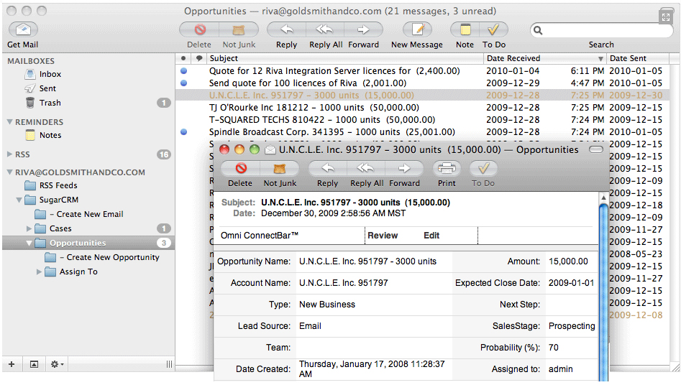Image resolution: width=681 pixels, height=385 pixels.
Task: Open the RSS Feeds folder
Action: click(58, 185)
